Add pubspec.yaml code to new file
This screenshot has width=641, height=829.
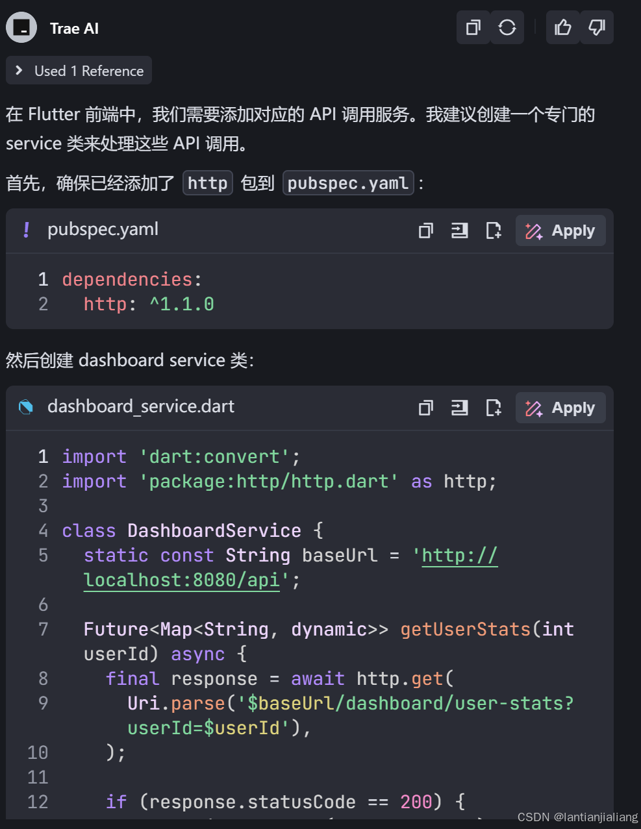[x=494, y=230]
